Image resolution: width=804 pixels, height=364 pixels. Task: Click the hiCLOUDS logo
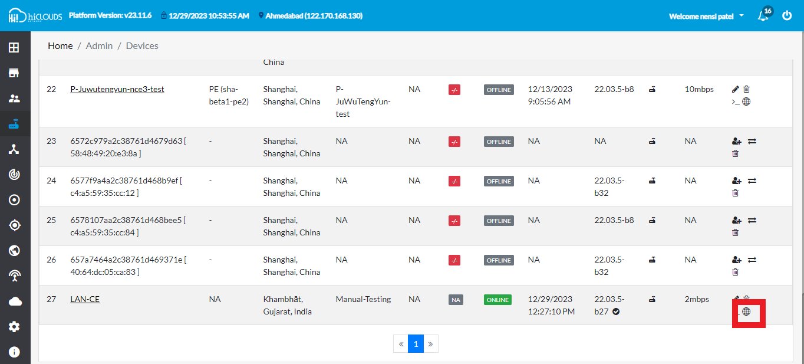tap(35, 16)
